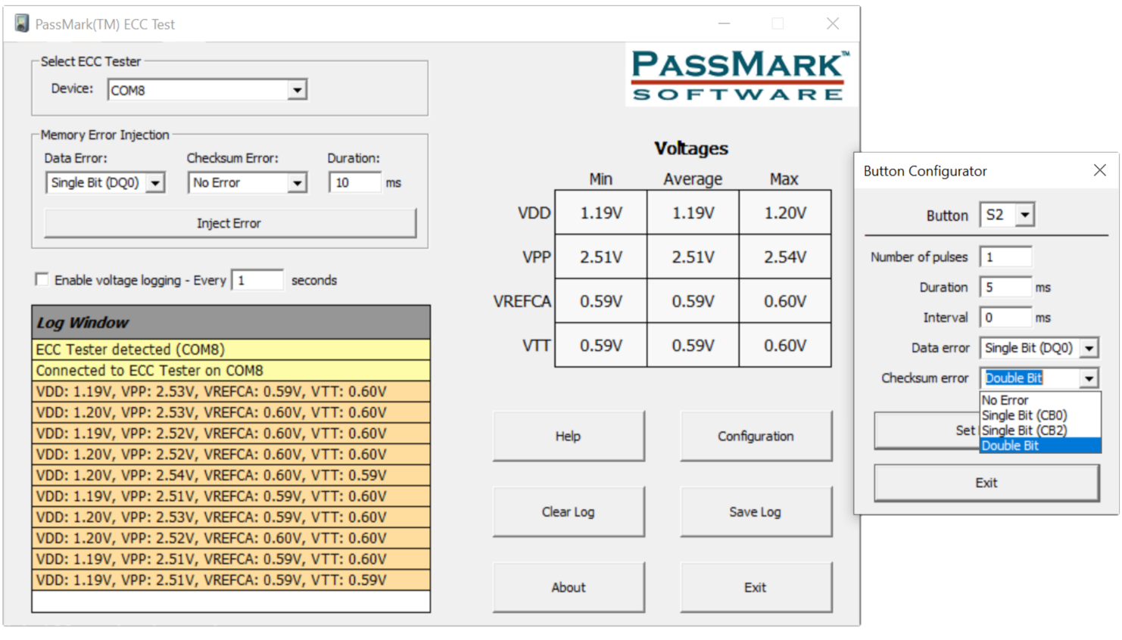Click the VPP Max cell 2.54V

click(785, 257)
